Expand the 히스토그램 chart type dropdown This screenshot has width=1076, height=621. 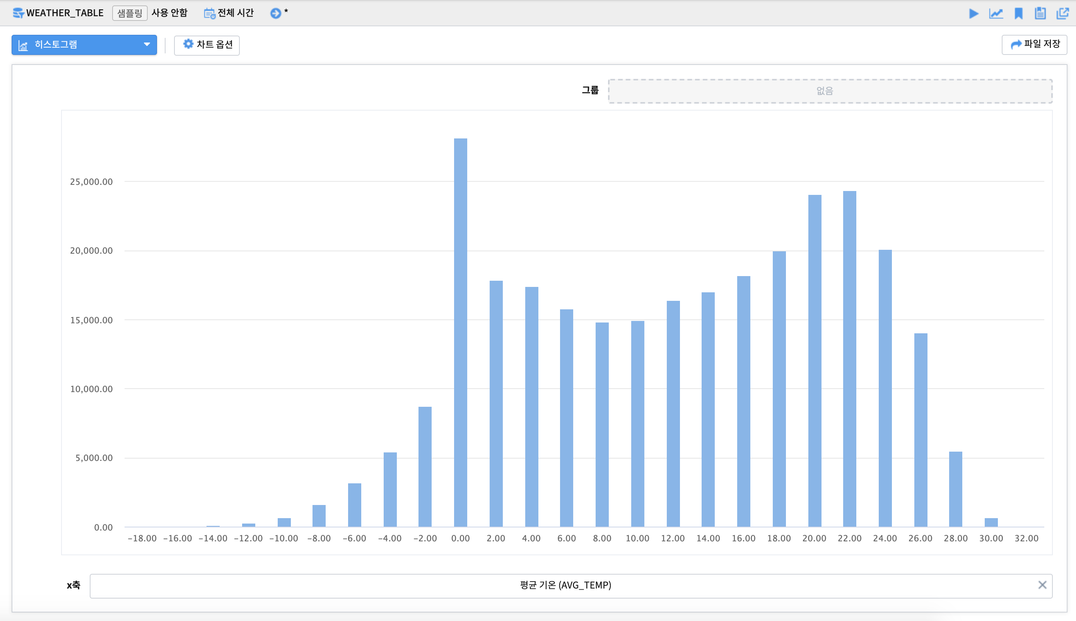[84, 45]
